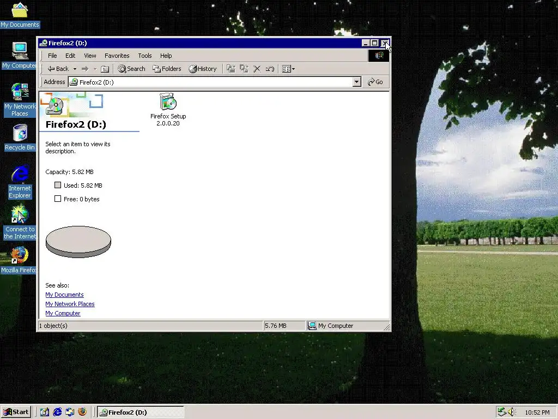This screenshot has width=558, height=419.
Task: Select the Mozilla Firefox desktop icon
Action: point(20,260)
